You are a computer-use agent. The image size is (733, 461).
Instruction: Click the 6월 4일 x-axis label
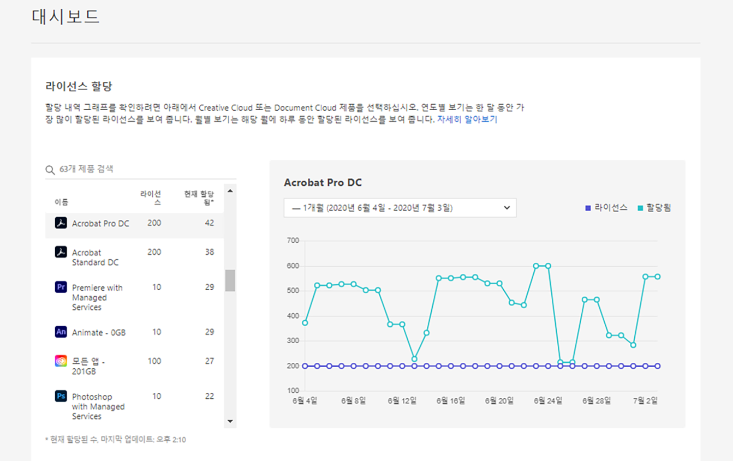(305, 400)
